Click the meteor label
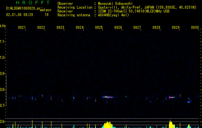Viewport: 202px width, 128px height. coord(46,10)
